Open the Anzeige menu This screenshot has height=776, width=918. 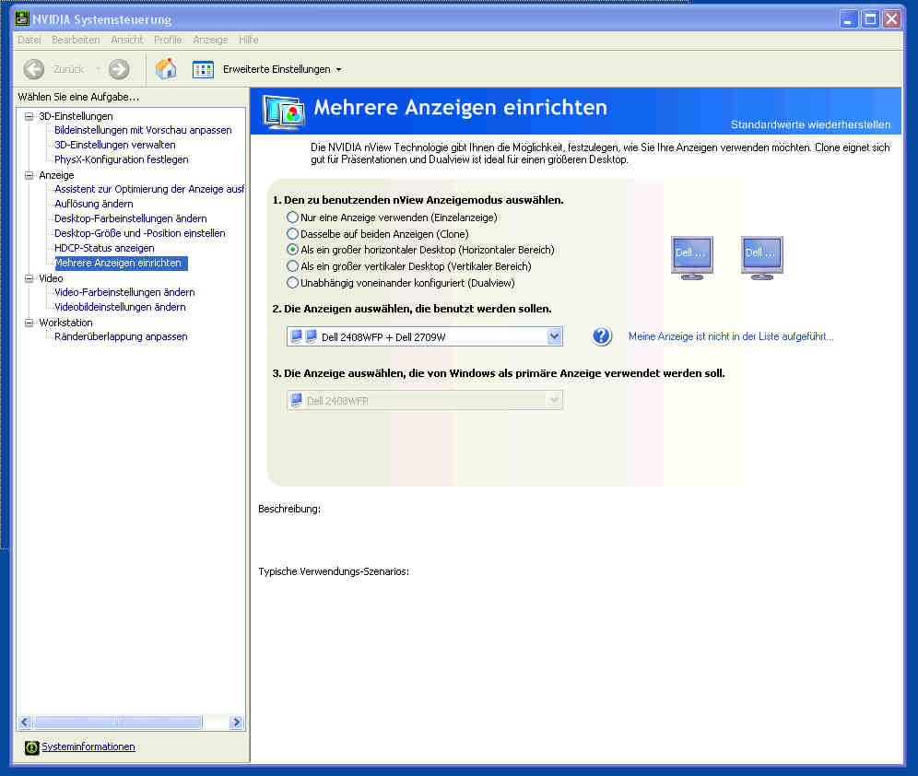[210, 40]
